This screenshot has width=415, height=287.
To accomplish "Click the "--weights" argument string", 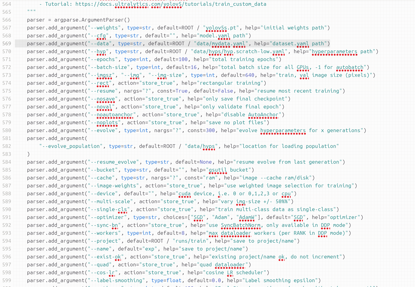I will 104,28.
